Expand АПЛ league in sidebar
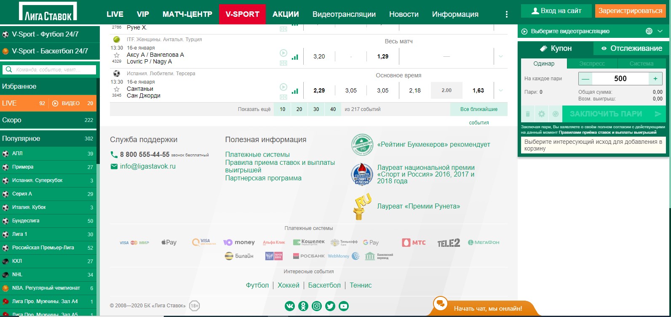The height and width of the screenshot is (317, 671). point(48,153)
